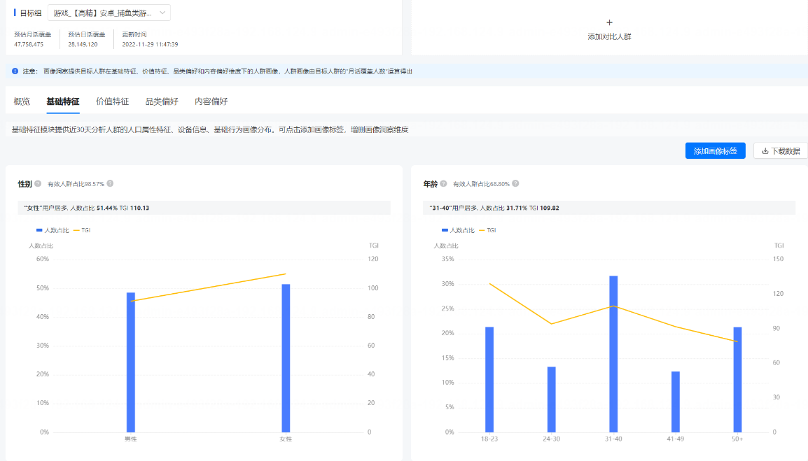The width and height of the screenshot is (808, 461).
Task: Click the help icon next to 年龄
Action: [x=444, y=184]
